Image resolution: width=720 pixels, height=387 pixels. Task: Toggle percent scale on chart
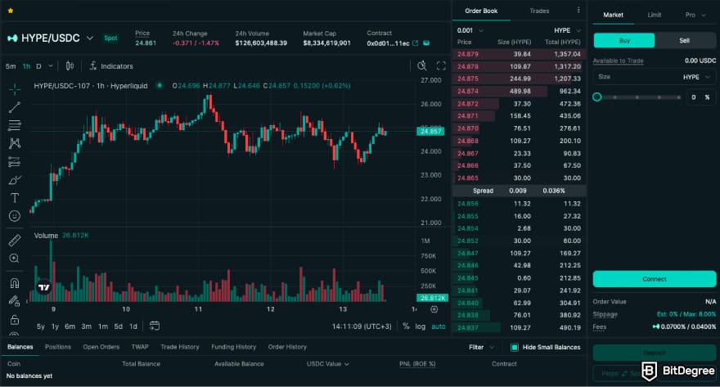(406, 326)
